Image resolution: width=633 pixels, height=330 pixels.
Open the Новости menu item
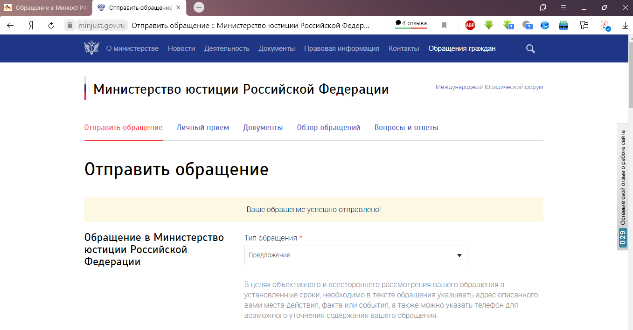coord(181,48)
